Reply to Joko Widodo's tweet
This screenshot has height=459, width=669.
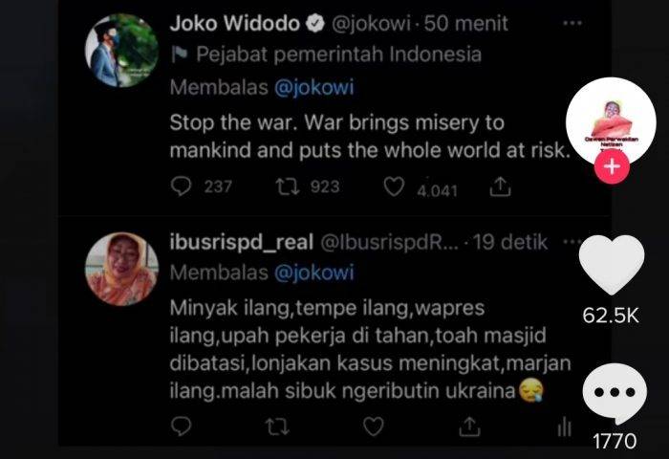(x=181, y=186)
